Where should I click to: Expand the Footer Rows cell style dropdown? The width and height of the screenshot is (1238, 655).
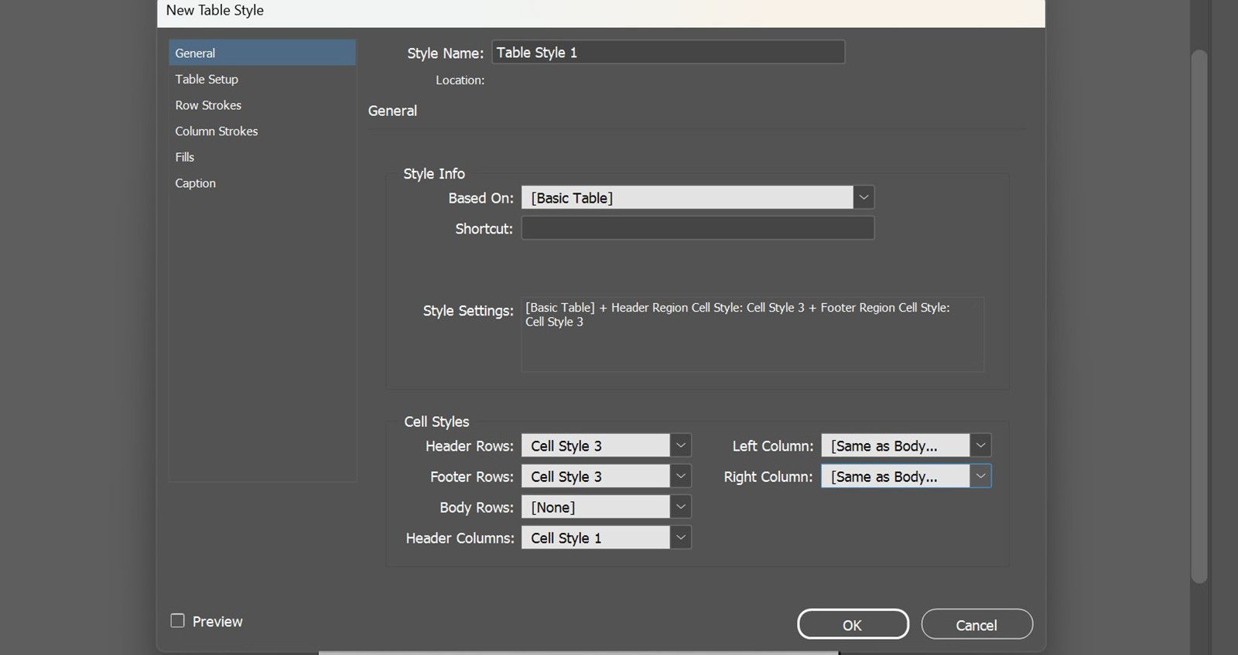click(x=680, y=476)
